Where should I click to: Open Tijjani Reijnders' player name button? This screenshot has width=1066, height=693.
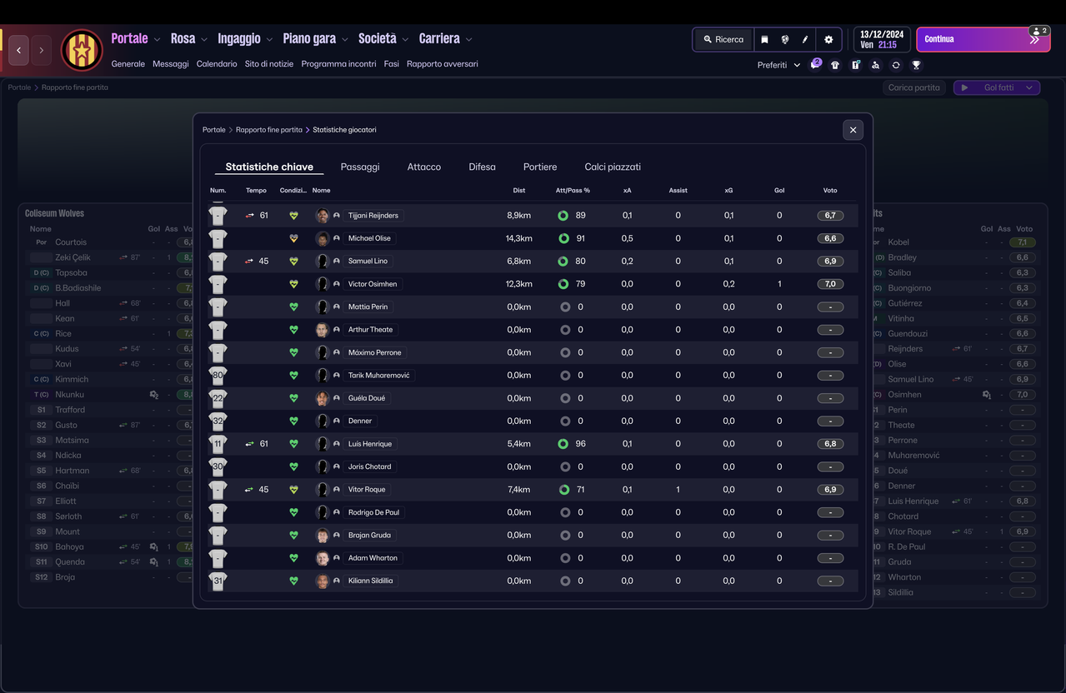(373, 216)
